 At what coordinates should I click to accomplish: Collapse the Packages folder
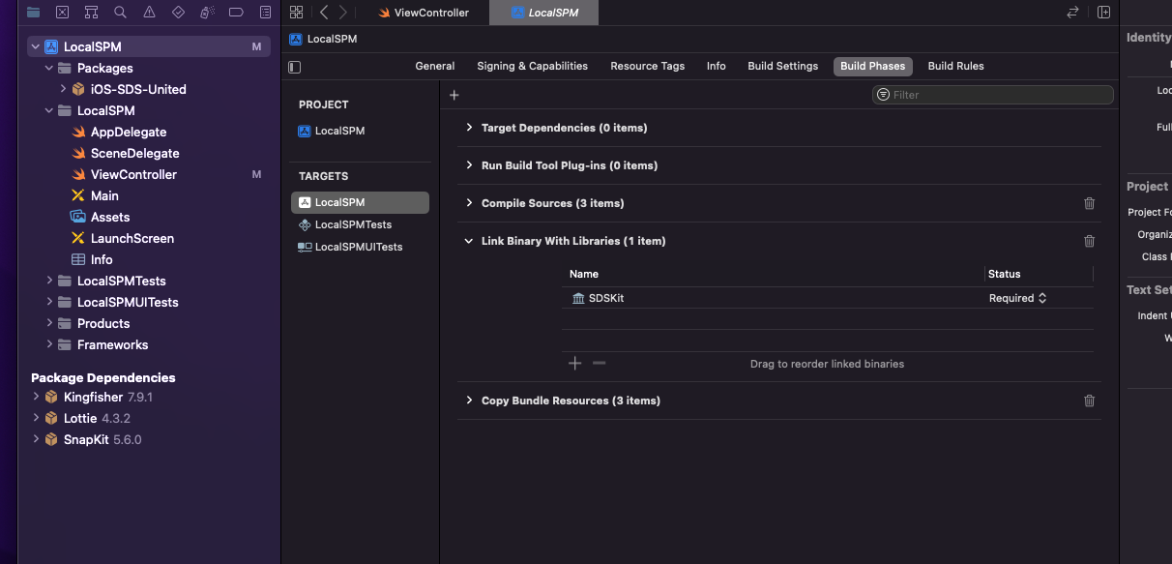coord(49,68)
